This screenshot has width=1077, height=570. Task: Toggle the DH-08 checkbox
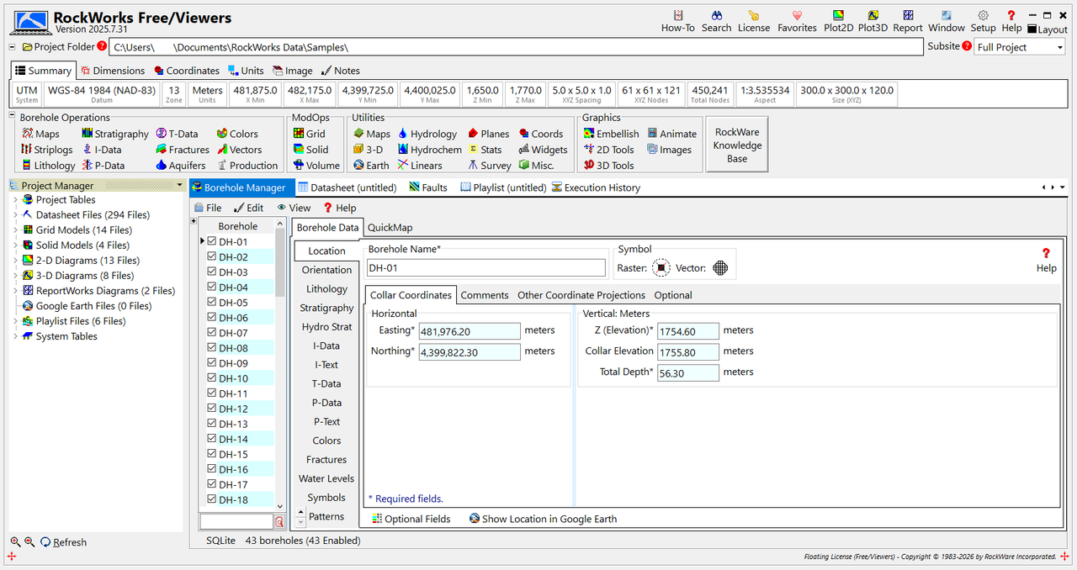[212, 347]
